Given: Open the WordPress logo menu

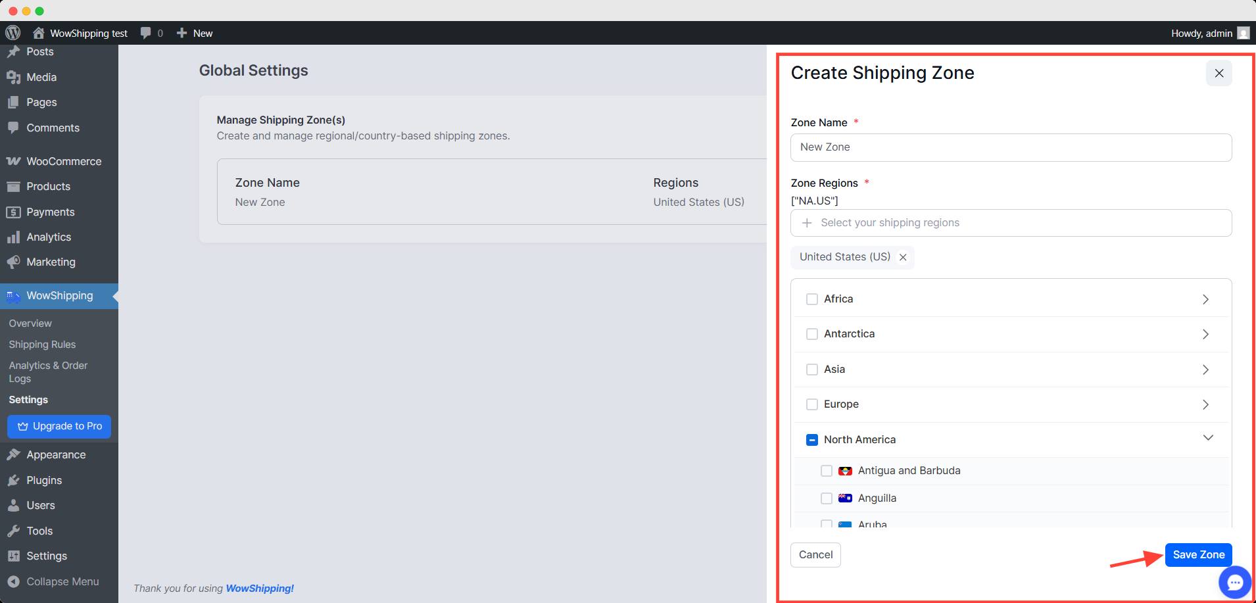Looking at the screenshot, I should (13, 33).
